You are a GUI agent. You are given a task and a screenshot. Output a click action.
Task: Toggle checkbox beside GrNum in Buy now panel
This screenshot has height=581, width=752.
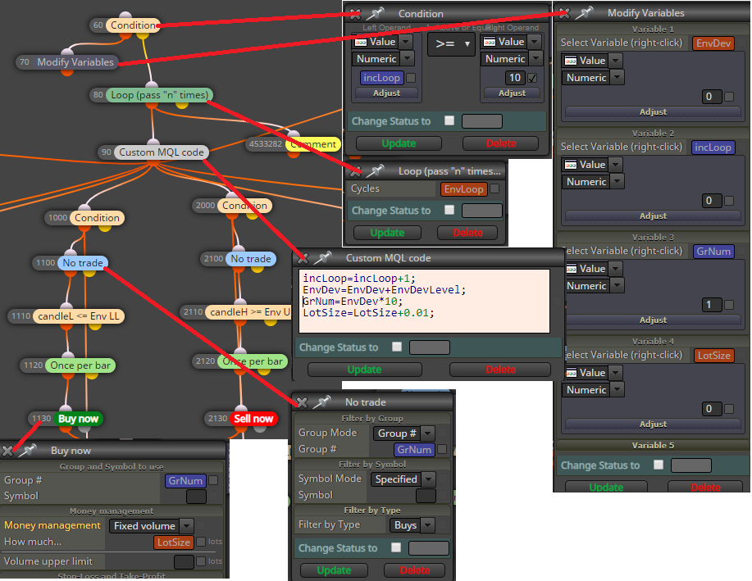coord(213,480)
